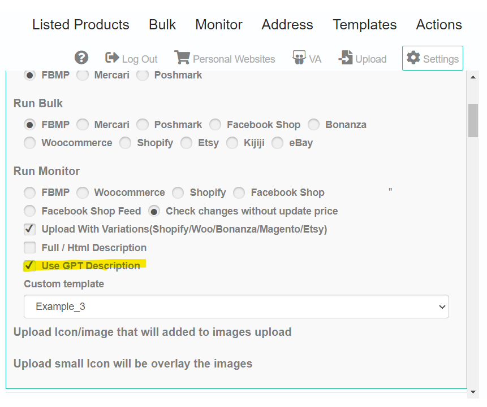Click scrollbar down arrow

[x=473, y=392]
